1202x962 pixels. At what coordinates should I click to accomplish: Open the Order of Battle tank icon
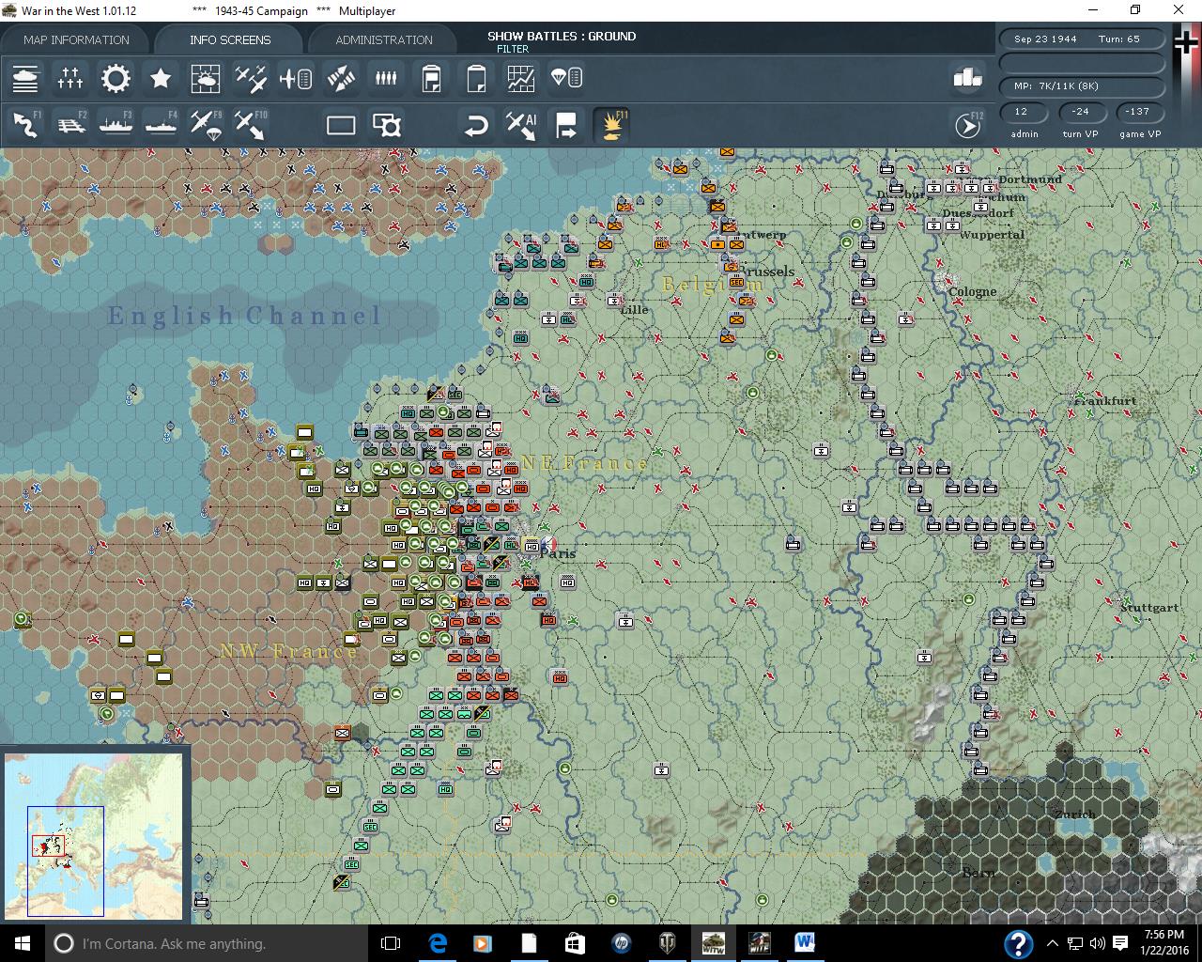25,78
